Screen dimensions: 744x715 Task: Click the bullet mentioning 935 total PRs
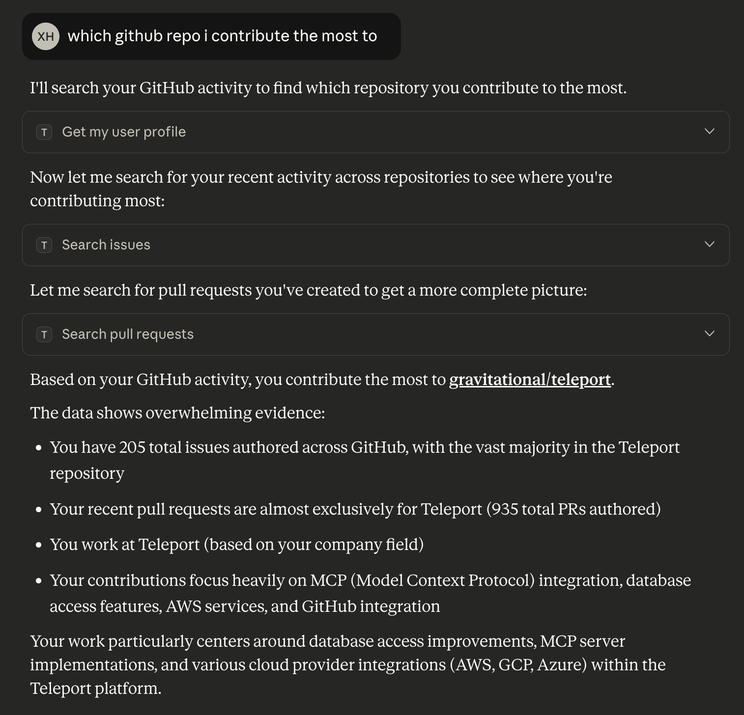355,509
